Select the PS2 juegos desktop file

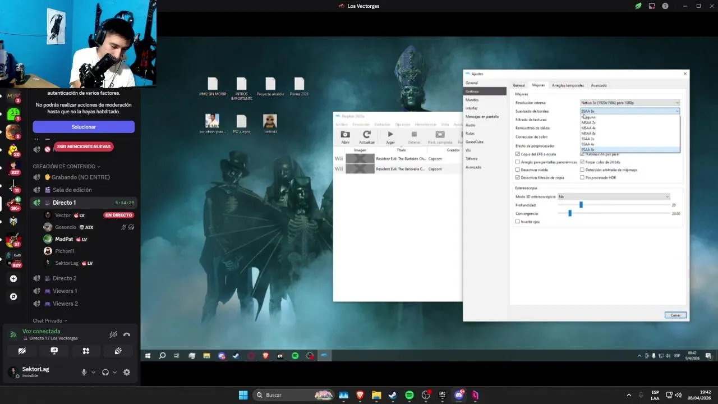point(242,124)
